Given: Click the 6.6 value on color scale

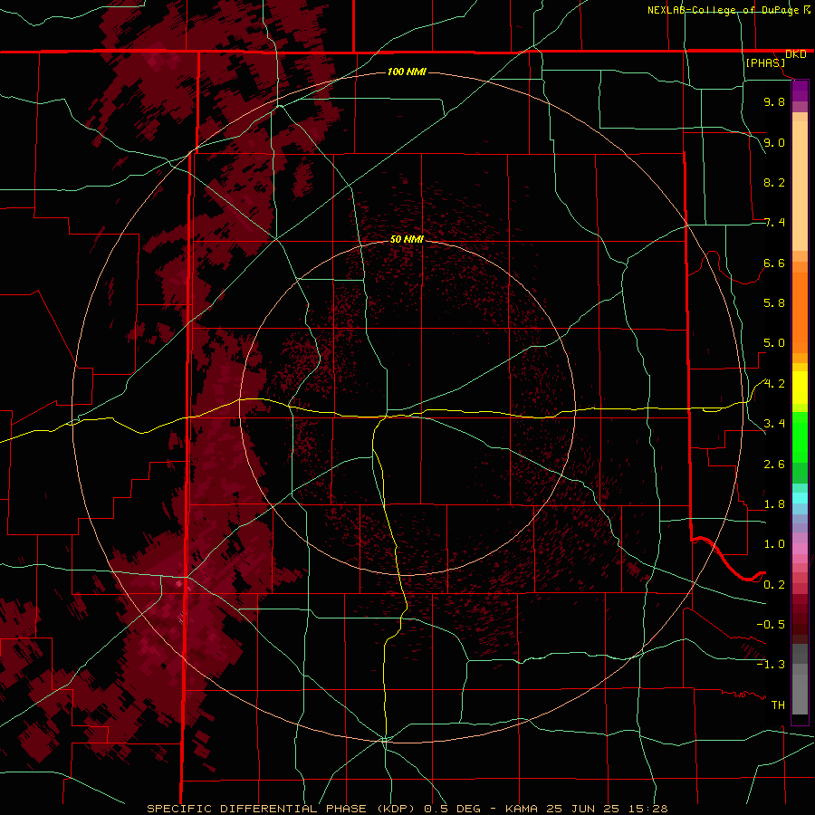Looking at the screenshot, I should coord(774,263).
